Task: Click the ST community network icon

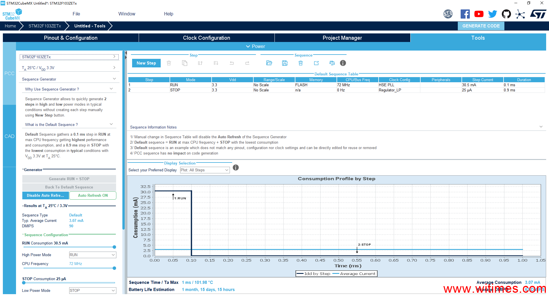Action: point(520,14)
